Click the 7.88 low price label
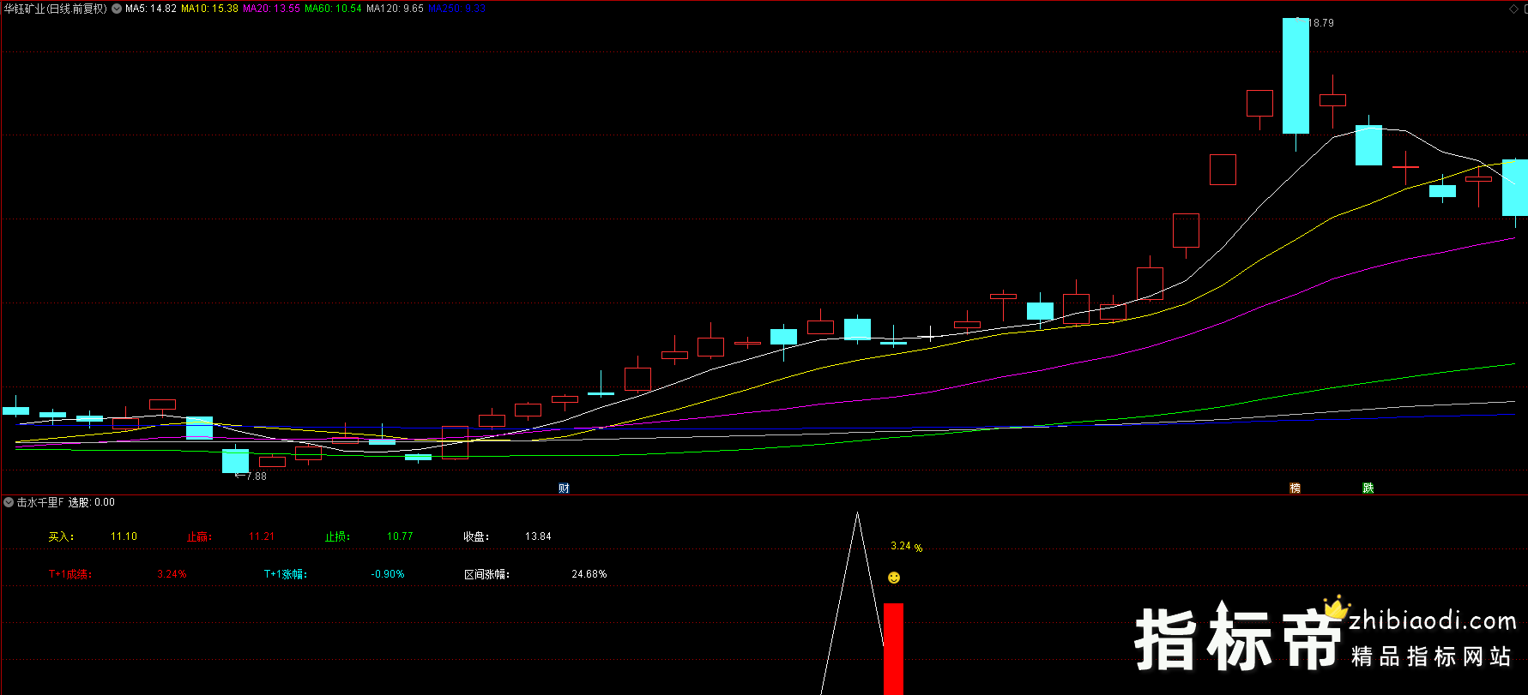1528x695 pixels. click(257, 476)
